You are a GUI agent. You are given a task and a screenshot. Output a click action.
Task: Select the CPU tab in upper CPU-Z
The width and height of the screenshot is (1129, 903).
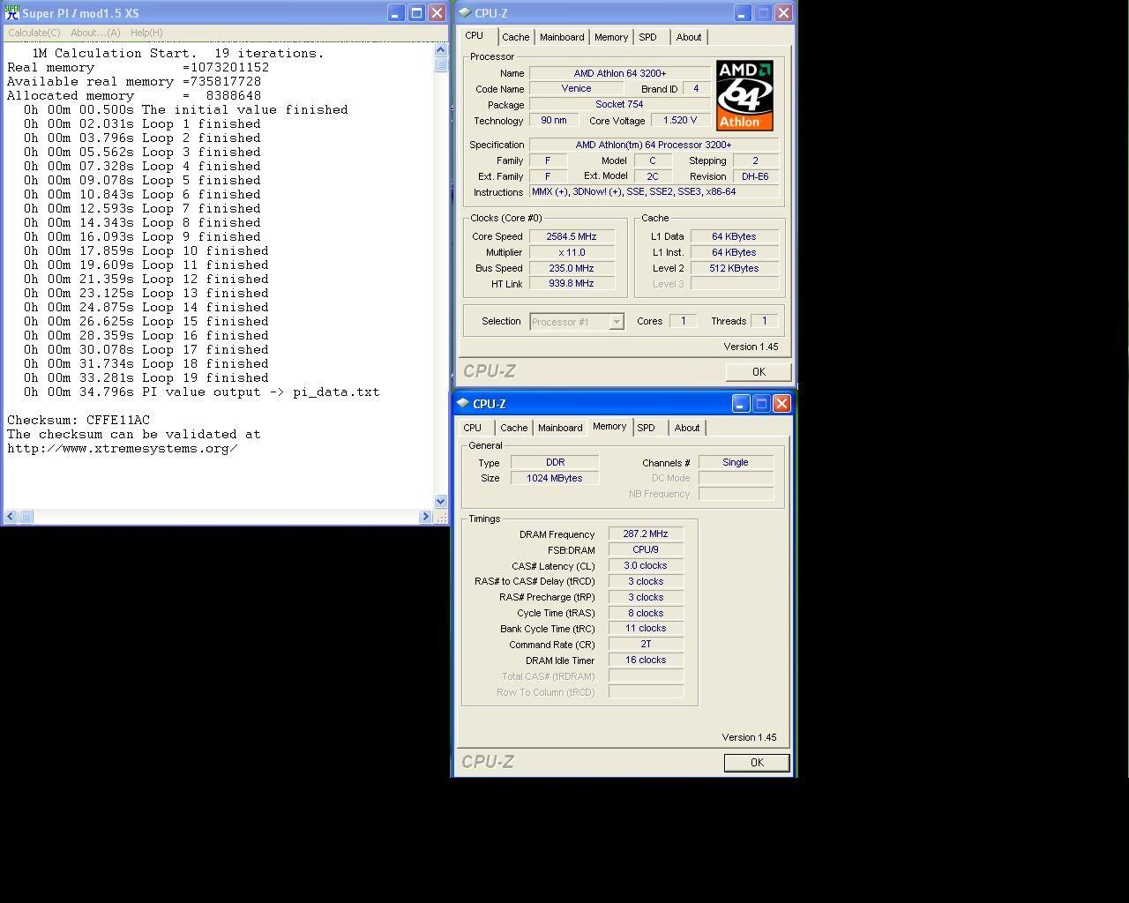coord(475,36)
